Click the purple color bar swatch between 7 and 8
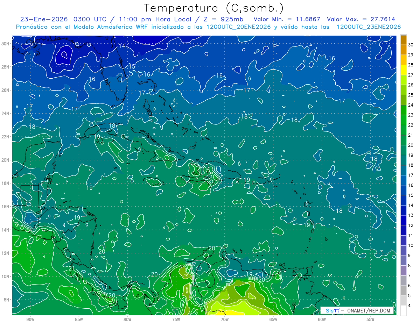420x324 pixels. (x=404, y=271)
